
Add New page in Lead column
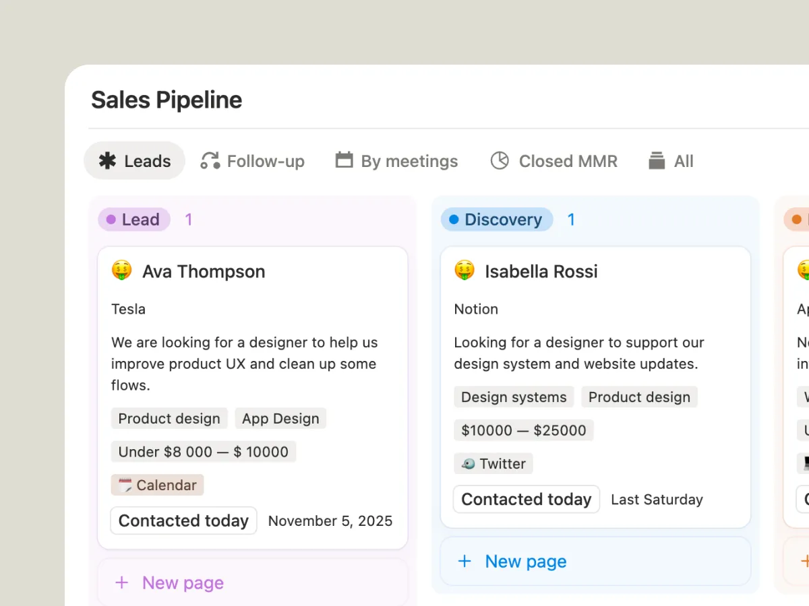[x=253, y=582]
